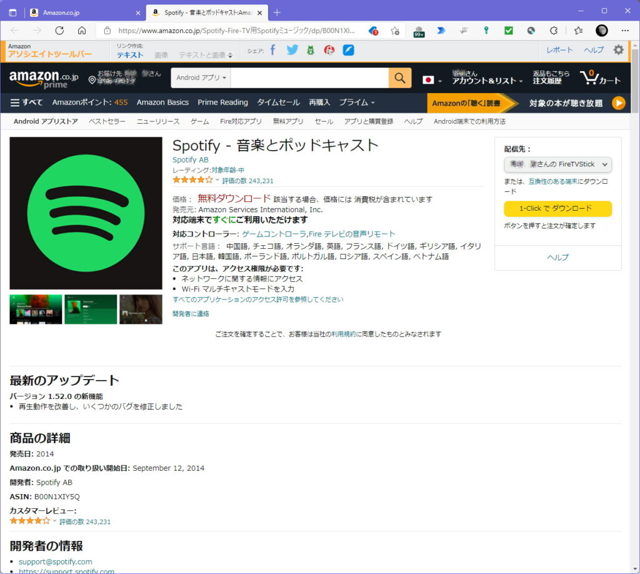Open ゲーム in the app store menu

(199, 121)
